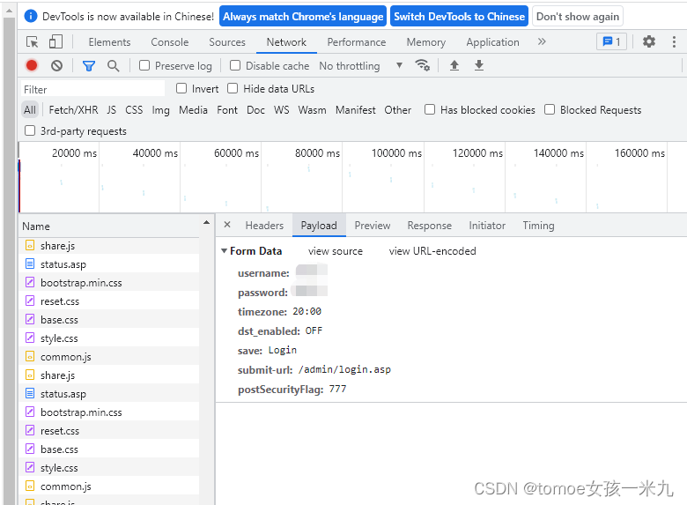687x505 pixels.
Task: Select the first reset.css request
Action: pos(109,301)
